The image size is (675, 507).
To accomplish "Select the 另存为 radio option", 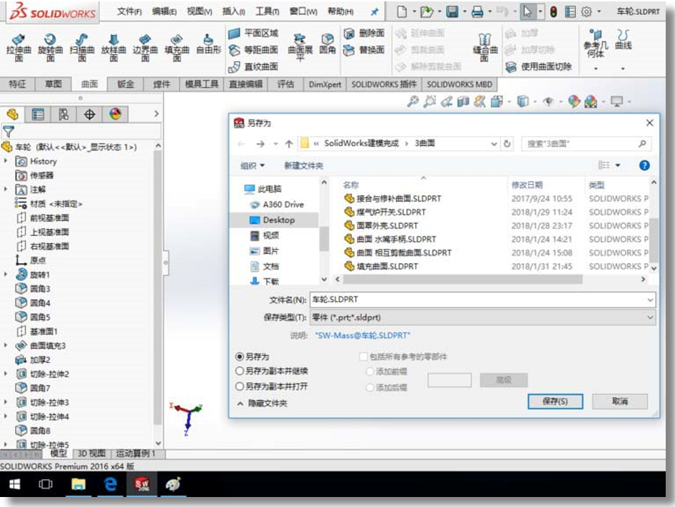I will point(253,357).
